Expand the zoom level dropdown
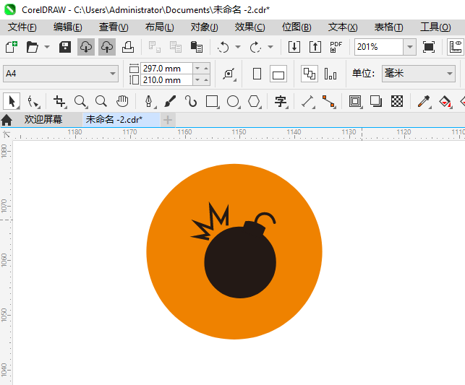 point(410,47)
